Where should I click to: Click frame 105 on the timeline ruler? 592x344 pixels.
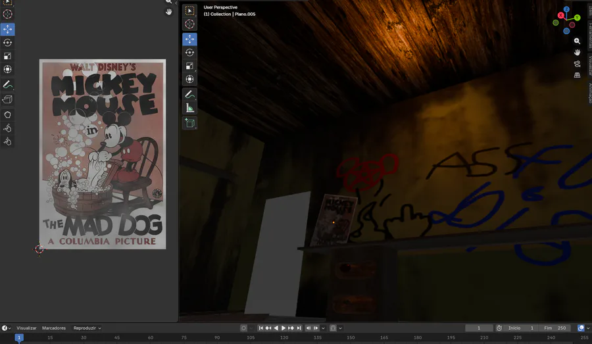(x=251, y=337)
